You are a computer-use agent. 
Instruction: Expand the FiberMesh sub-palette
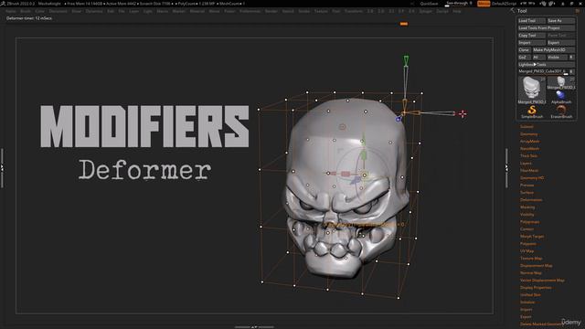529,171
